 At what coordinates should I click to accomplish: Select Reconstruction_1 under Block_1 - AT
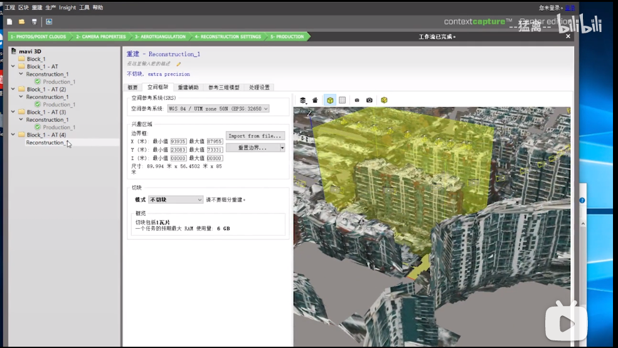pyautogui.click(x=47, y=74)
